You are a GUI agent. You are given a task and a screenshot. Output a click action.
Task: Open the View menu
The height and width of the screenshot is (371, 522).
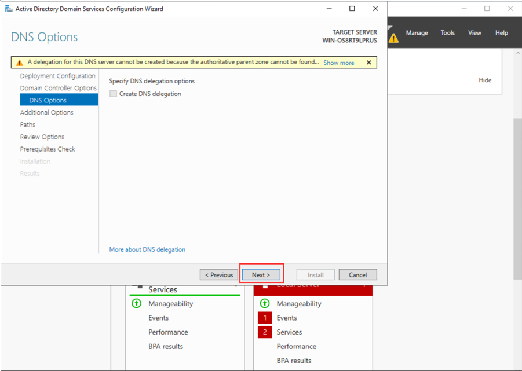tap(474, 33)
